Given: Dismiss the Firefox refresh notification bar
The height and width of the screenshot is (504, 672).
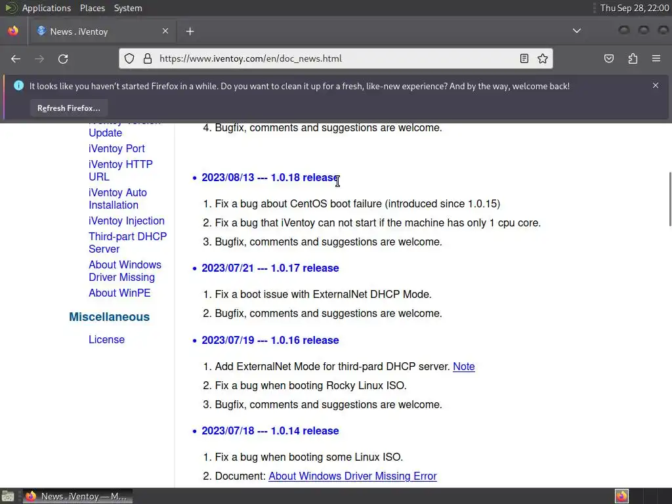Looking at the screenshot, I should [x=656, y=85].
